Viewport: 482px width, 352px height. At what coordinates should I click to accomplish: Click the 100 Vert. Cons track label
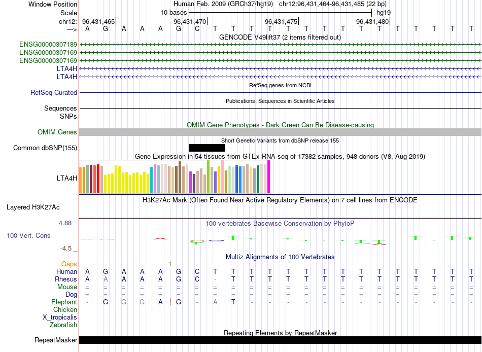pos(28,235)
